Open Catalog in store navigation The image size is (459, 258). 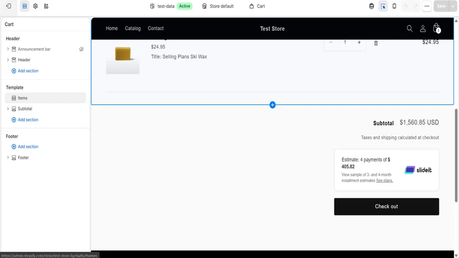pyautogui.click(x=133, y=28)
